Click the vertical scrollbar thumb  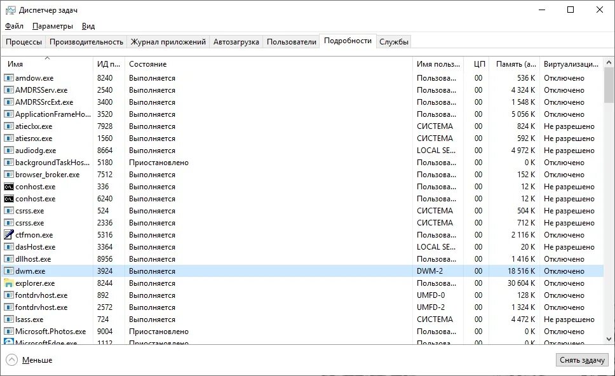tap(609, 84)
